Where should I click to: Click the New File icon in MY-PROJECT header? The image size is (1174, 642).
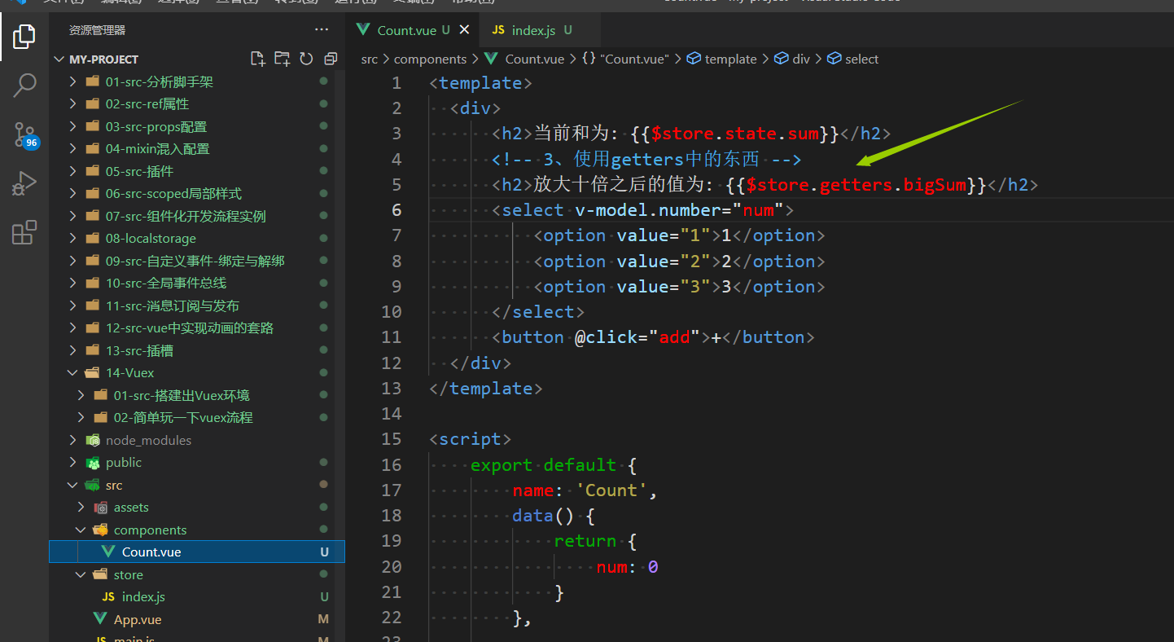click(x=258, y=59)
